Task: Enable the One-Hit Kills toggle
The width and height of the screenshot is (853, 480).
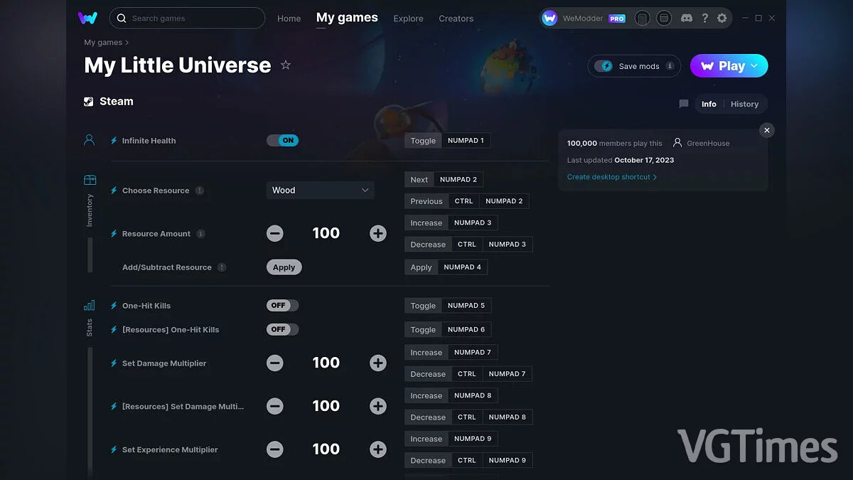Action: (282, 305)
